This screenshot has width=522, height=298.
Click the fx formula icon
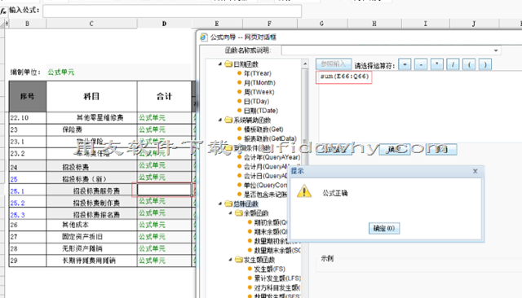[x=3, y=11]
